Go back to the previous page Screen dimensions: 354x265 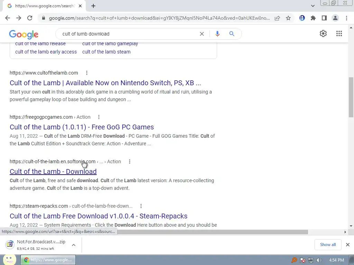8,18
